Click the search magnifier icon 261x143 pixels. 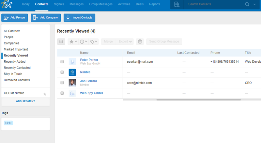tap(247, 4)
